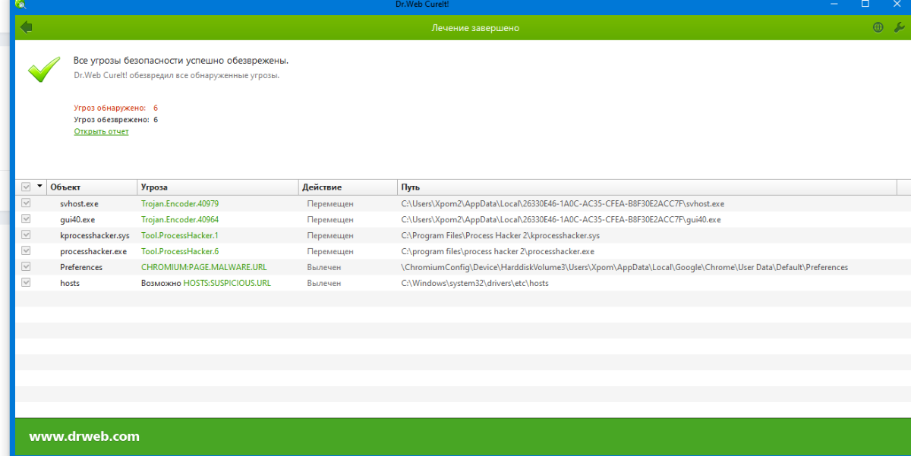
Task: Click the svhost.exe file path
Action: coord(563,204)
